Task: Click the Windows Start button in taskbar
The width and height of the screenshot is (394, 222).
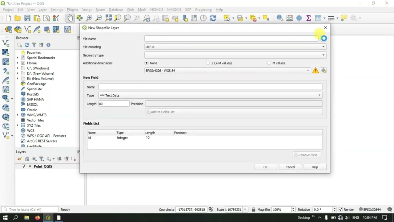Action: click(5, 218)
